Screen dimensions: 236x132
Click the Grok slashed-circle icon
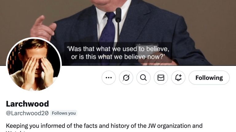[126, 78]
